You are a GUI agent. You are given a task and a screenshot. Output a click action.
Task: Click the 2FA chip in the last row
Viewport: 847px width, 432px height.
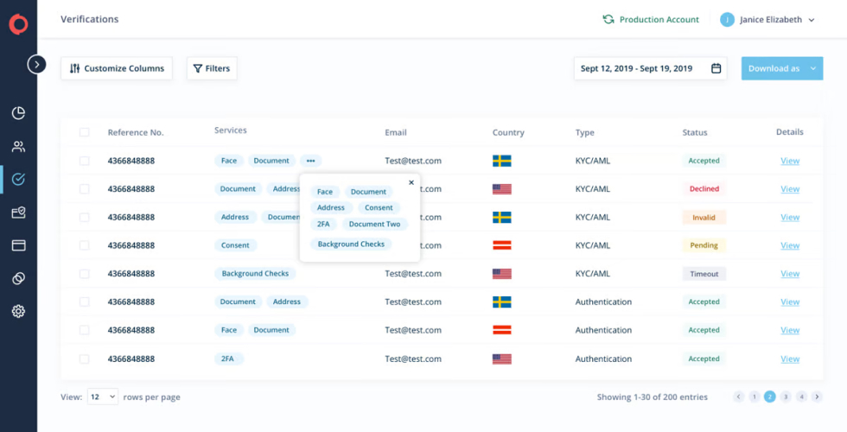pos(227,359)
